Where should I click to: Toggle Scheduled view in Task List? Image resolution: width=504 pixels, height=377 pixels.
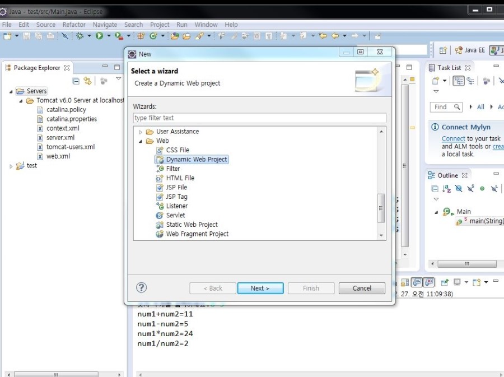coord(470,81)
